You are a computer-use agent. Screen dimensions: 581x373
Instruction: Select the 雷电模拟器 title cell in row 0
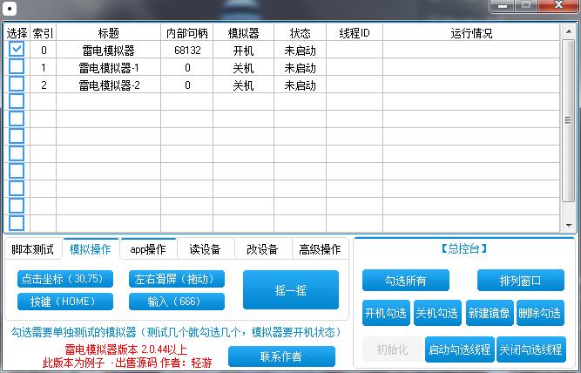(x=109, y=50)
